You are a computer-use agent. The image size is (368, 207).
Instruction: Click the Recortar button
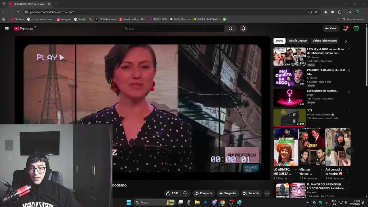pos(251,193)
